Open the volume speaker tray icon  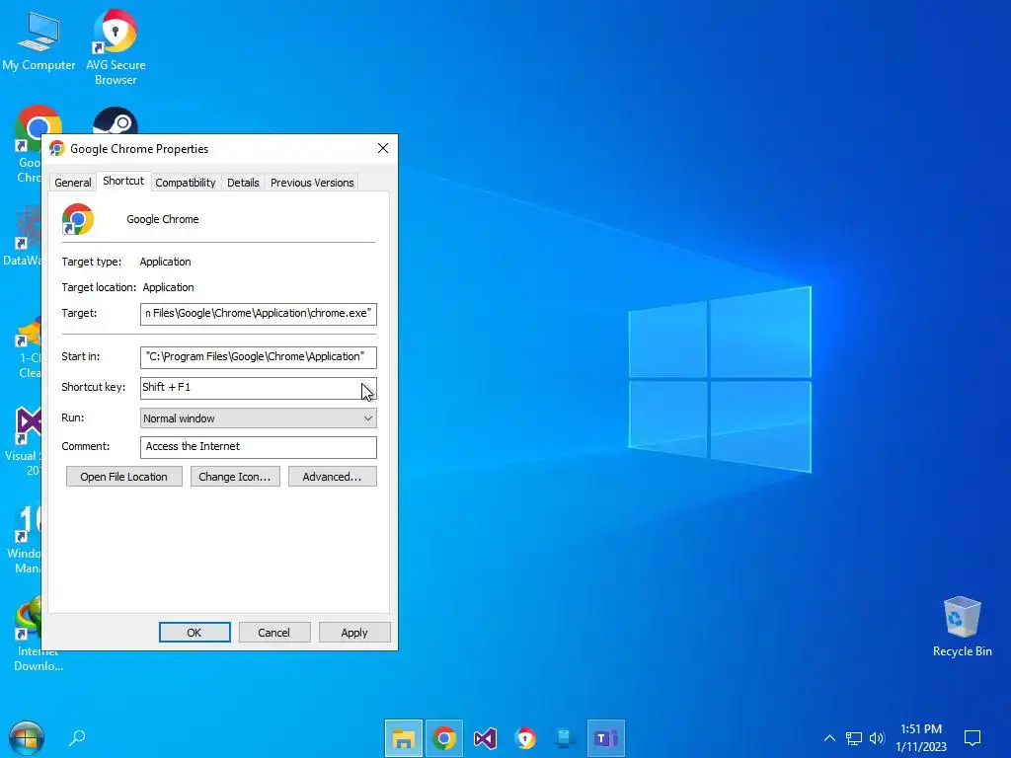pos(877,738)
